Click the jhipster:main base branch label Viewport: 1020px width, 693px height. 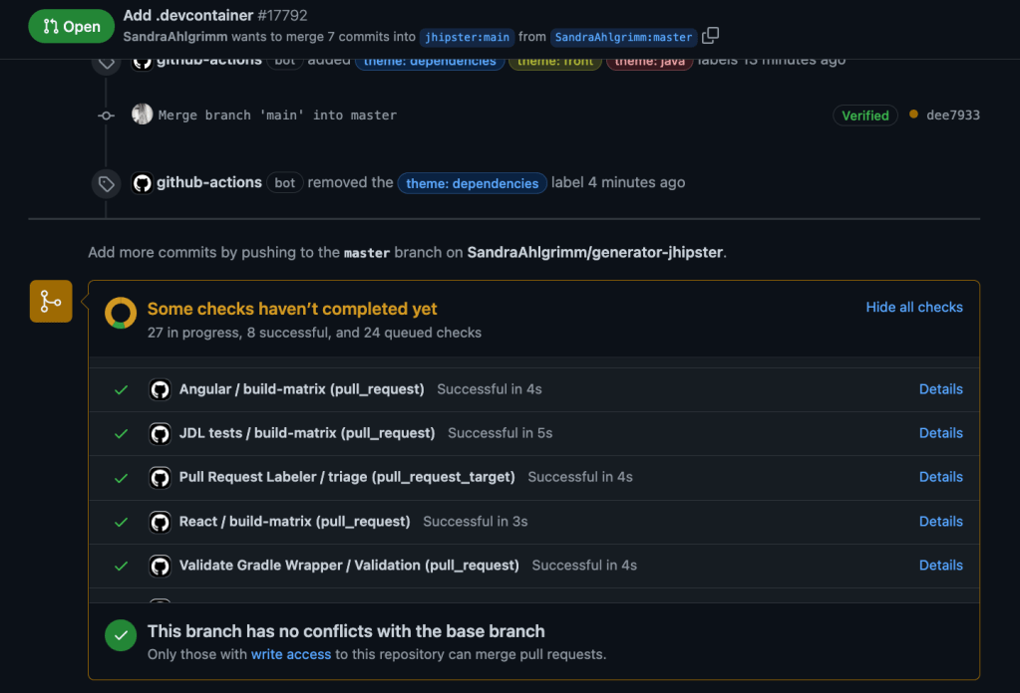(x=467, y=37)
